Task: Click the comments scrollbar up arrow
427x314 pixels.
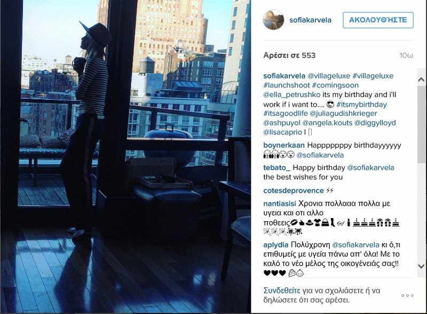Action: click(421, 79)
